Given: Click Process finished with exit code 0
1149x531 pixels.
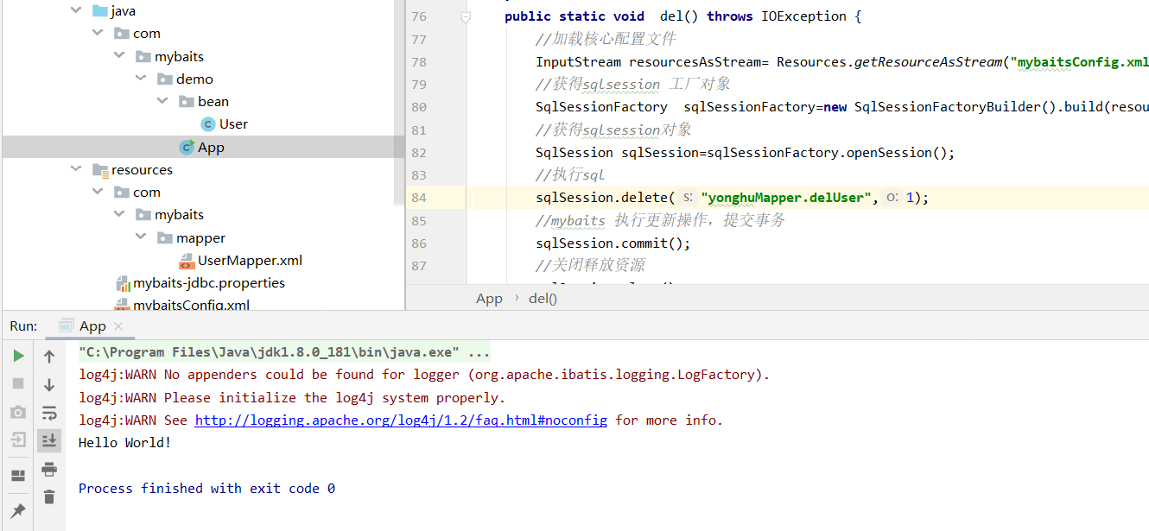Looking at the screenshot, I should point(206,488).
